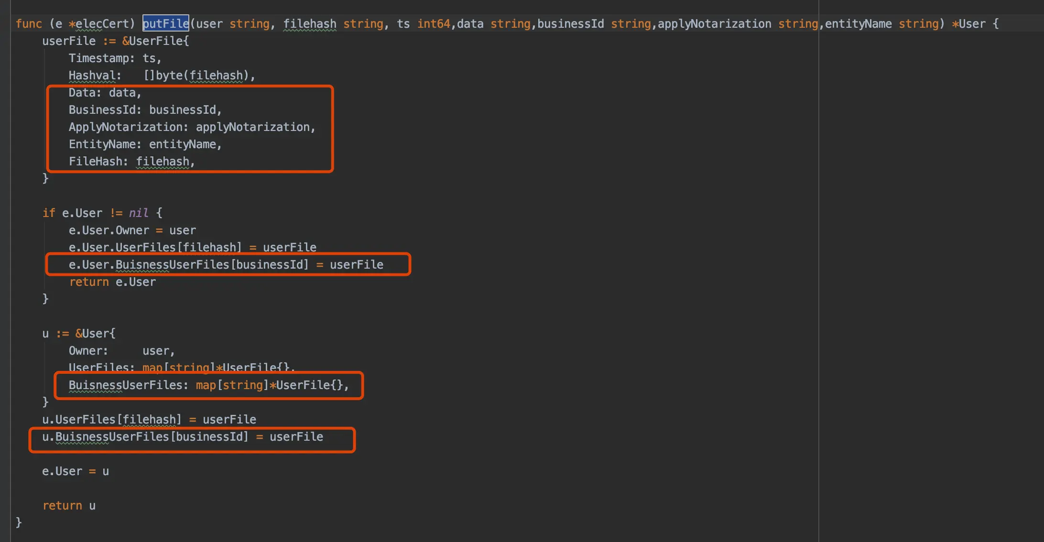Click the Timestamp field name

tap(99, 58)
